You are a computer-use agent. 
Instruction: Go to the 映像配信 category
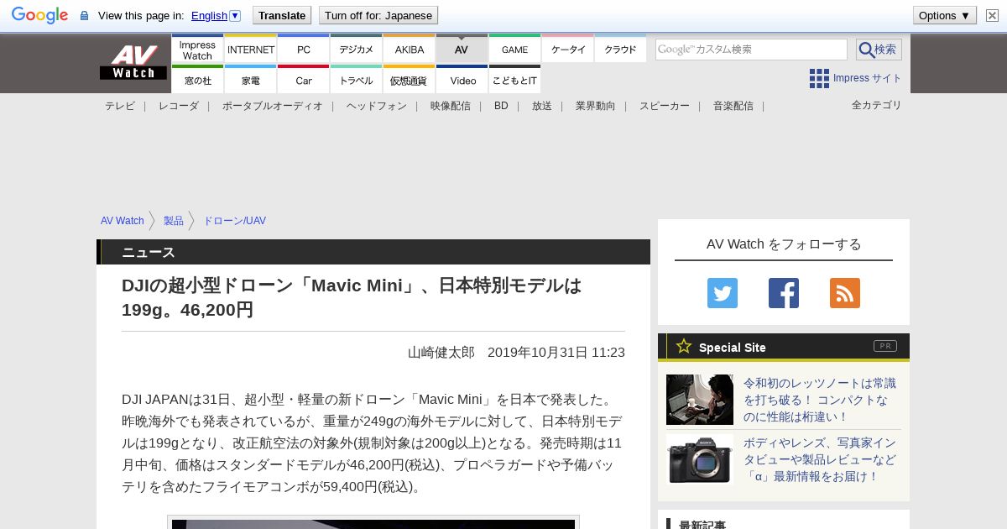(451, 106)
